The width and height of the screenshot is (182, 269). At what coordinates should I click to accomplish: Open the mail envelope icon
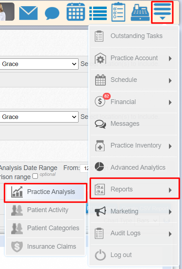click(x=28, y=13)
